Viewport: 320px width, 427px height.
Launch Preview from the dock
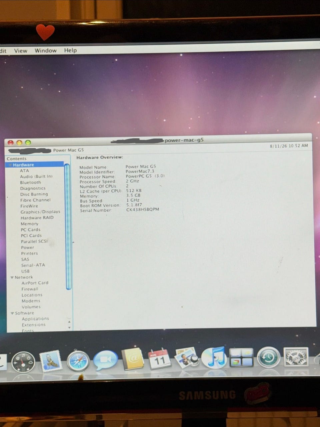click(x=187, y=358)
